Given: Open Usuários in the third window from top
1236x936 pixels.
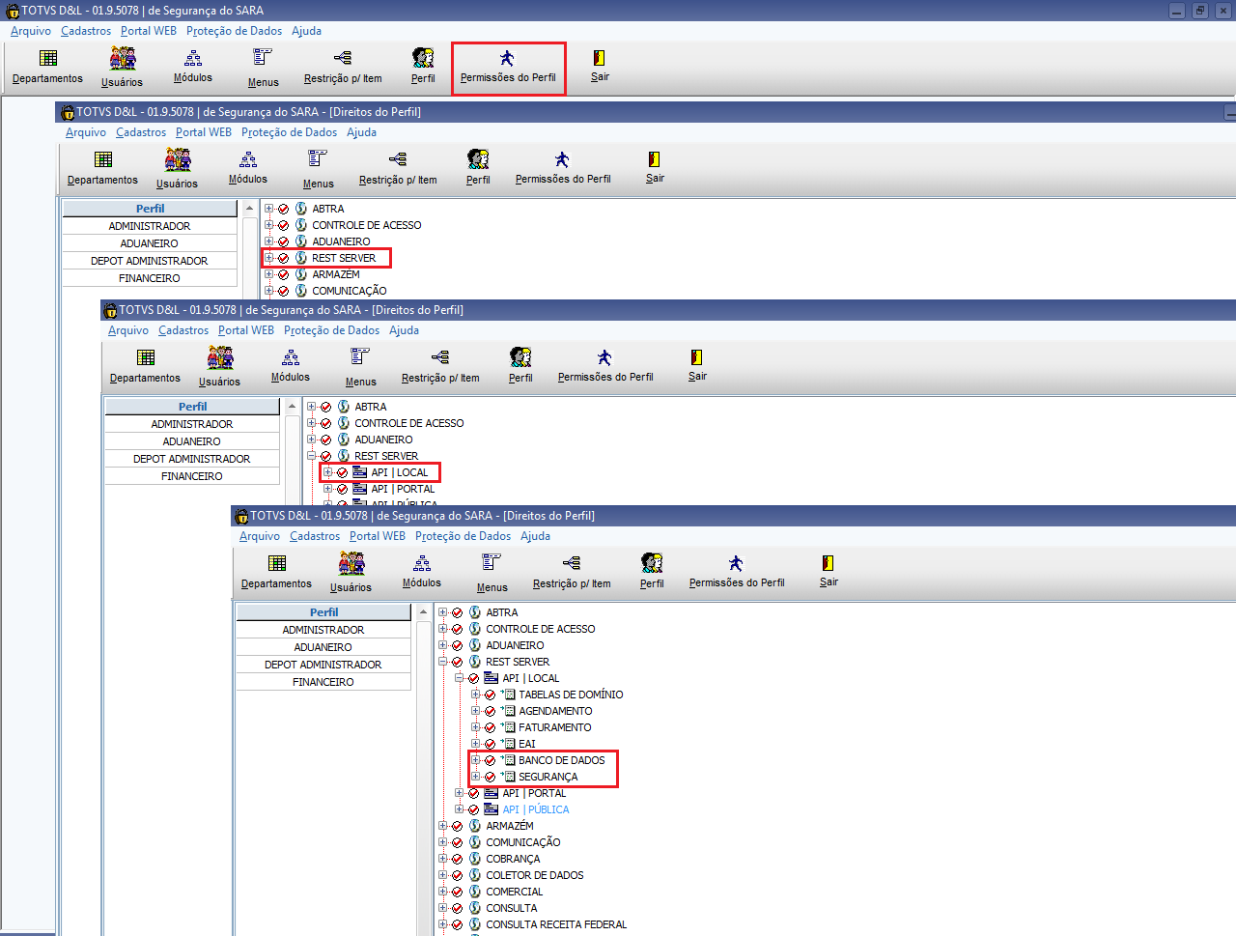Looking at the screenshot, I should (x=219, y=366).
